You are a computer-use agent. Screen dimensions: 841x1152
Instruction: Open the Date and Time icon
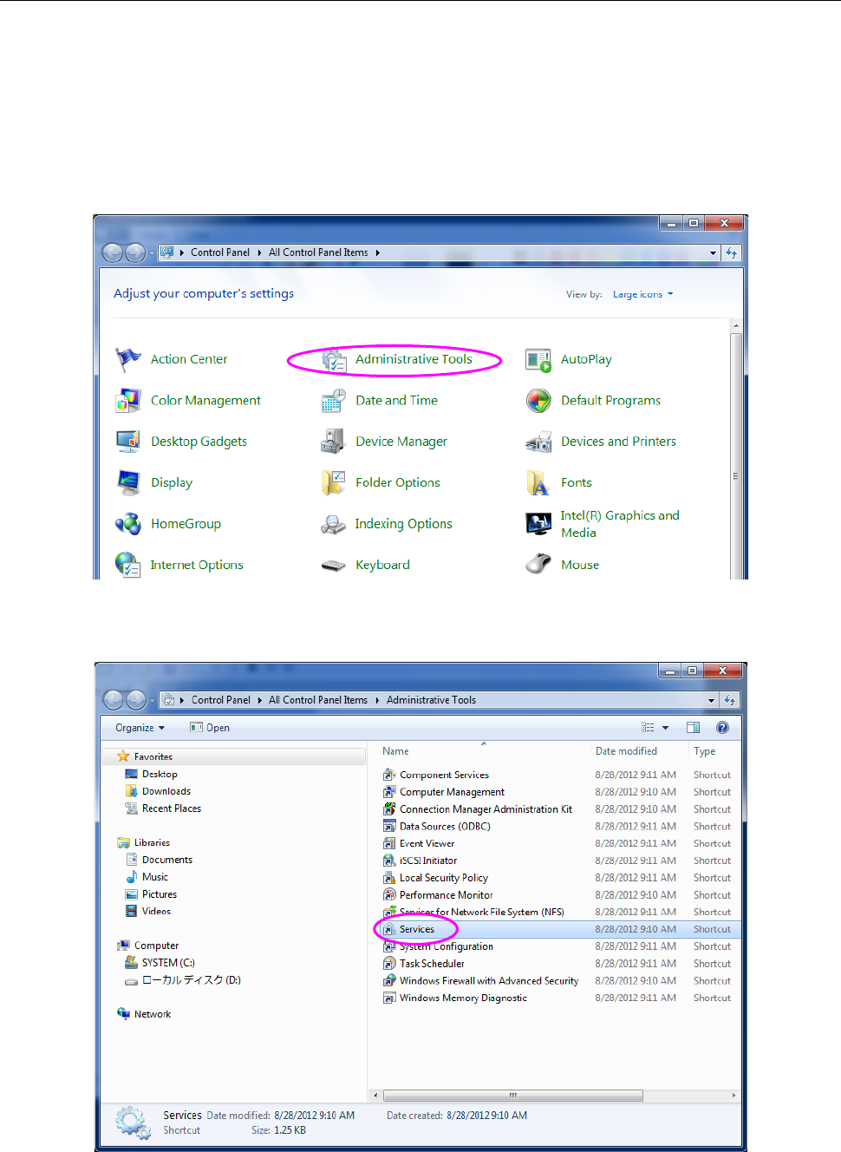click(x=334, y=401)
